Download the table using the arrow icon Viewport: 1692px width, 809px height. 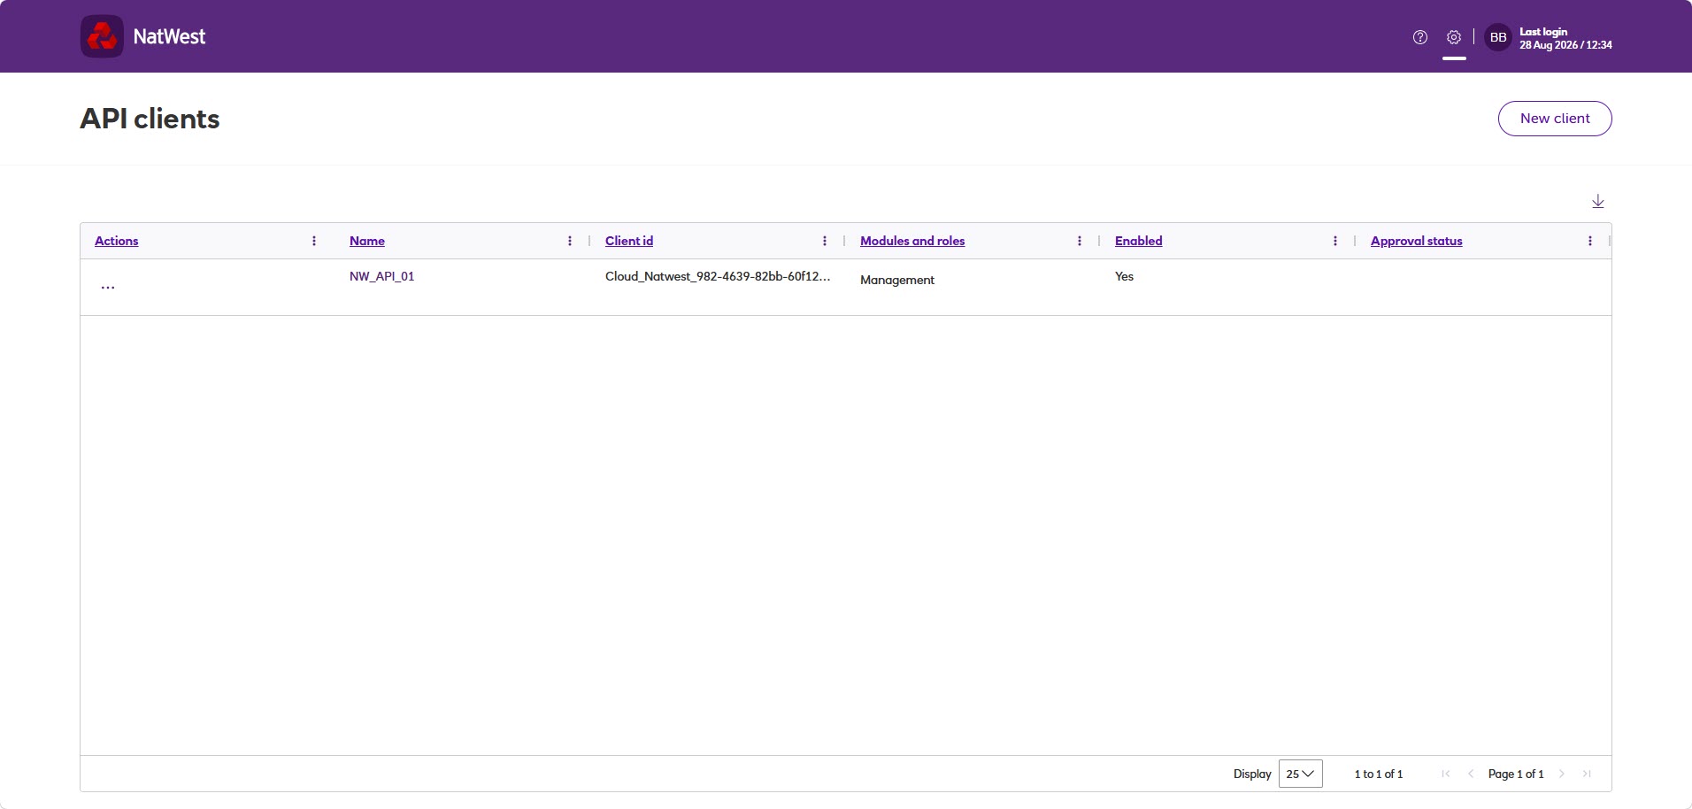1598,202
